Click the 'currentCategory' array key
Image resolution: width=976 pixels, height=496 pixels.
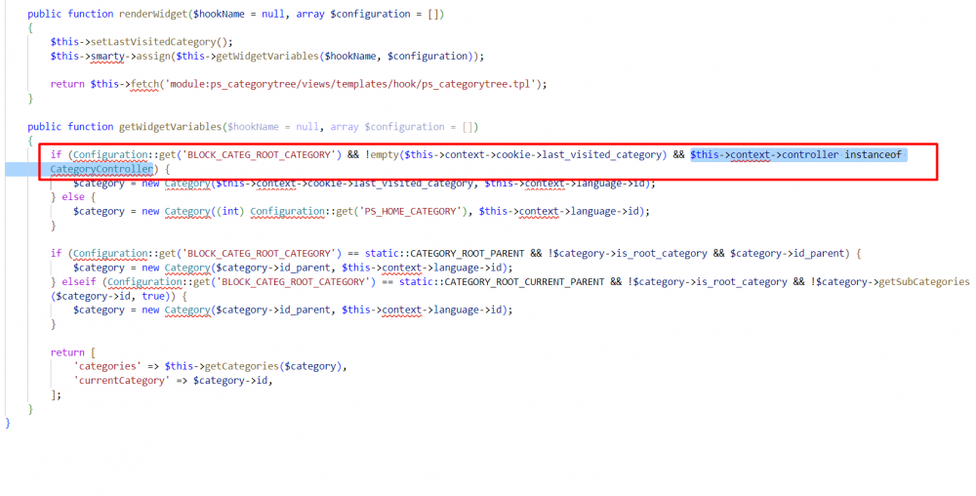(122, 380)
